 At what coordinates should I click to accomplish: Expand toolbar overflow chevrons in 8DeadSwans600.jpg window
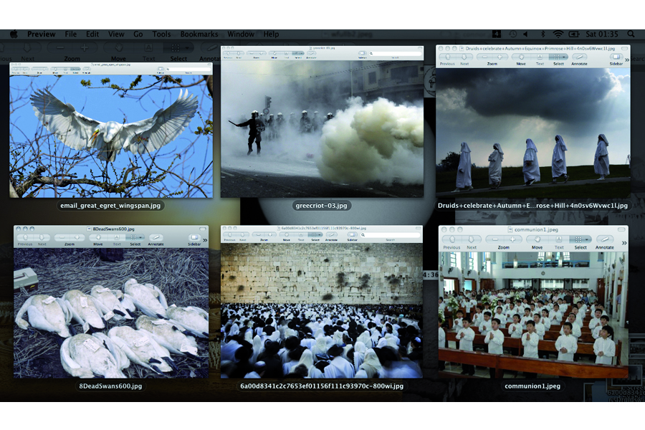[x=205, y=240]
